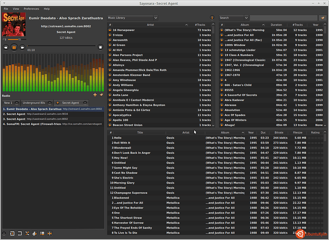Open the Help menu
329x240 pixels.
tap(47, 9)
